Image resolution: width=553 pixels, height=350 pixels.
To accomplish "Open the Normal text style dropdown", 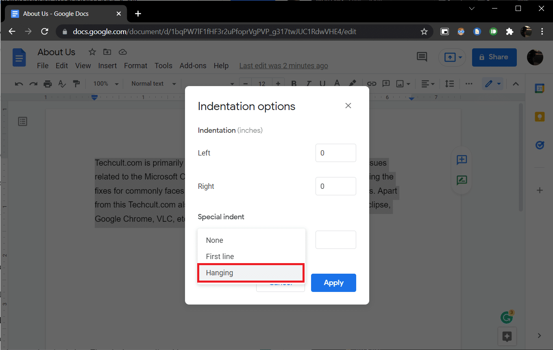I will point(154,84).
